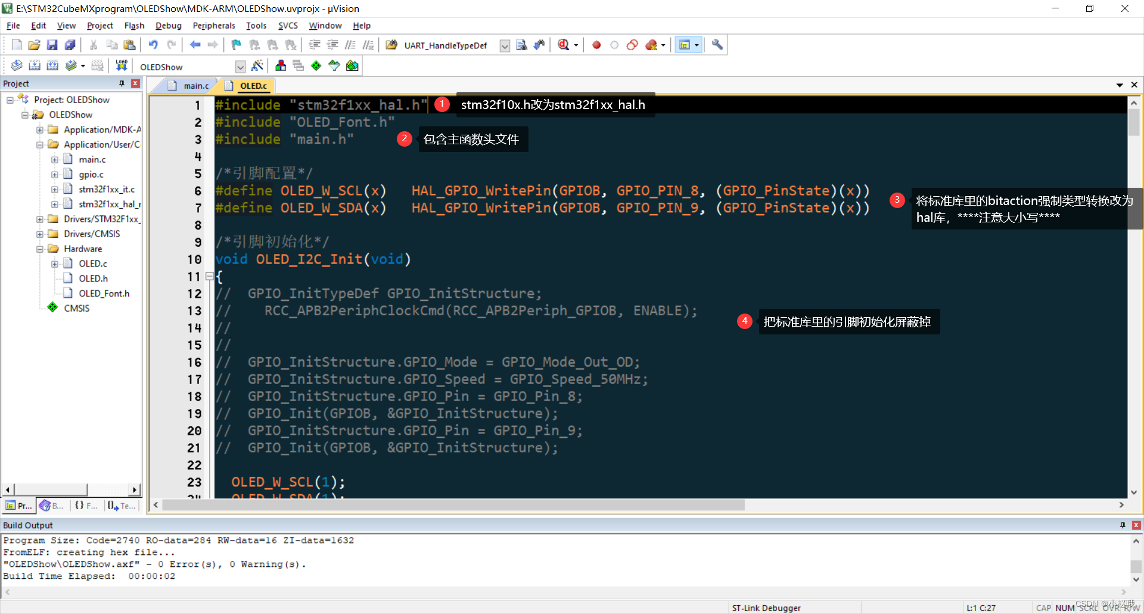Paste from clipboard using the Paste icon
The height and width of the screenshot is (614, 1144).
coord(129,45)
